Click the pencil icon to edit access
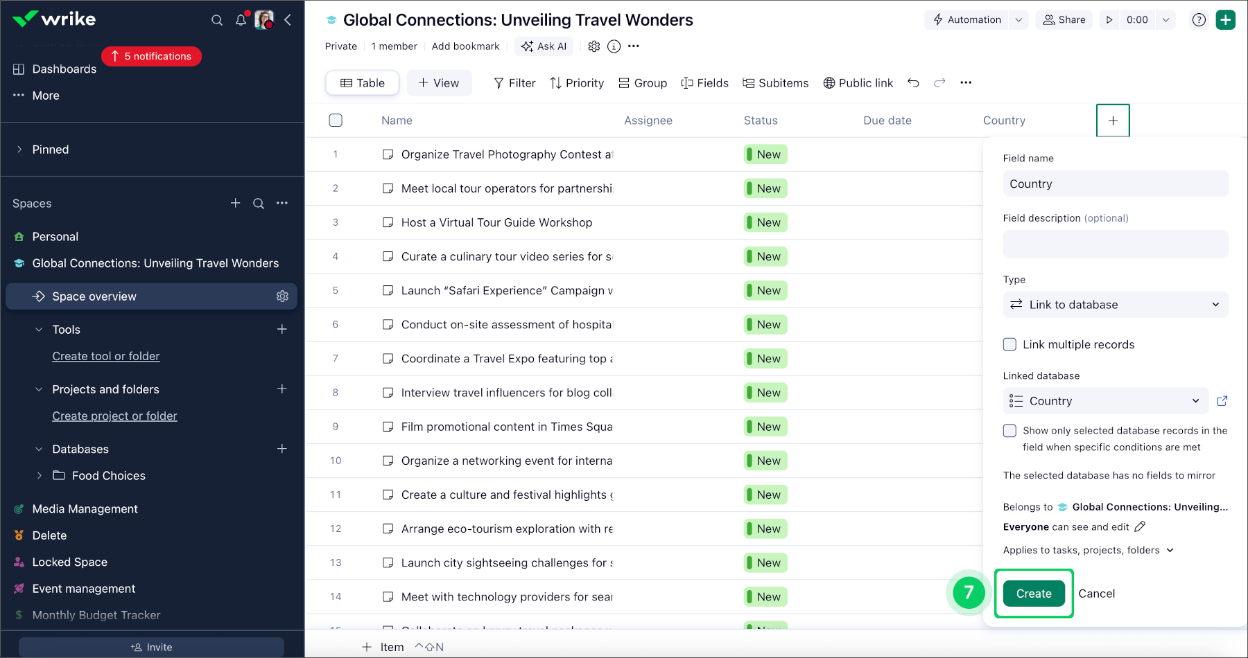Screen dimensions: 1248x658 (1140, 527)
